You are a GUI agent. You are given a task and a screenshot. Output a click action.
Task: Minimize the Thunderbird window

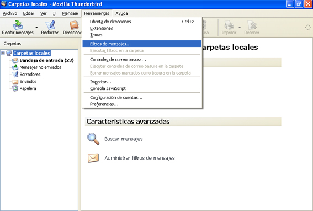(x=289, y=4)
